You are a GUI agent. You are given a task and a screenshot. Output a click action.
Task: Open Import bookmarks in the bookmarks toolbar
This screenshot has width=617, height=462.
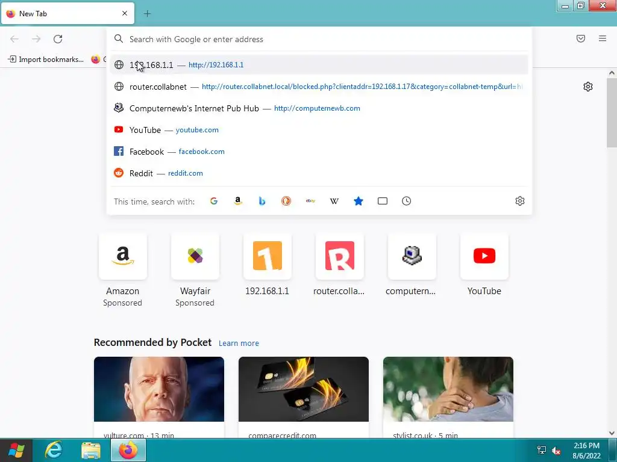46,60
